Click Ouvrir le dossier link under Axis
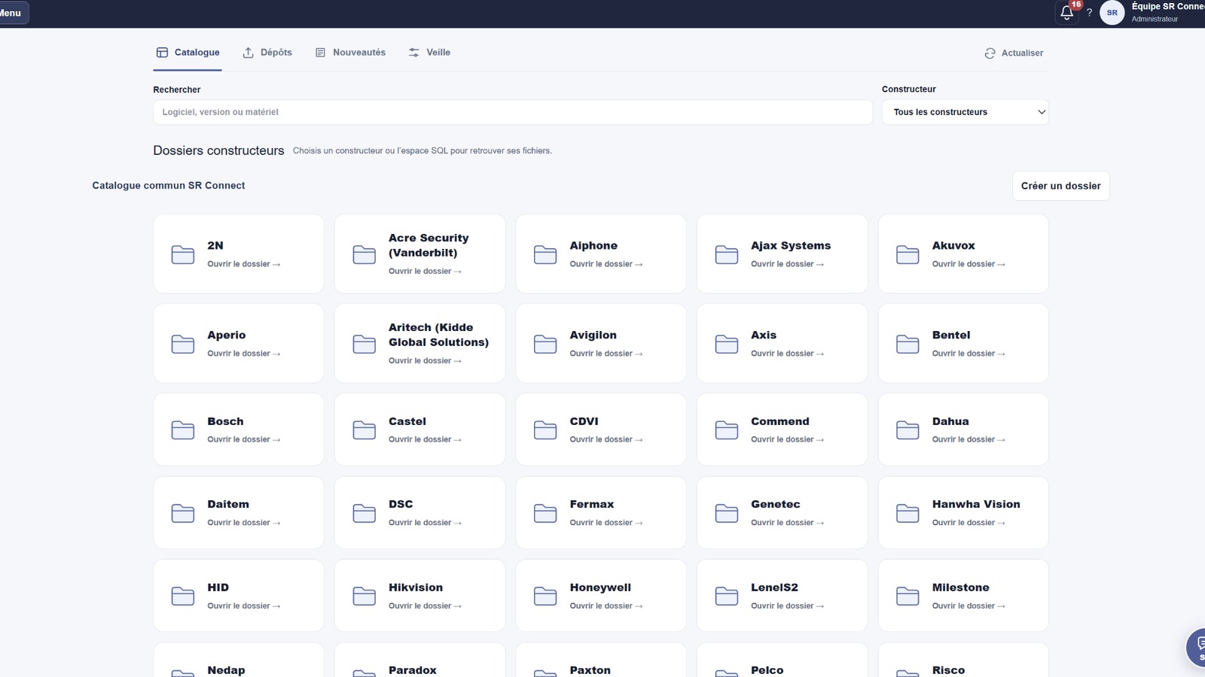 (787, 354)
